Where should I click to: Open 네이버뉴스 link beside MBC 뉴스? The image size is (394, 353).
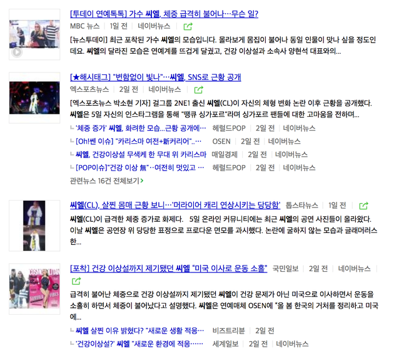(154, 26)
